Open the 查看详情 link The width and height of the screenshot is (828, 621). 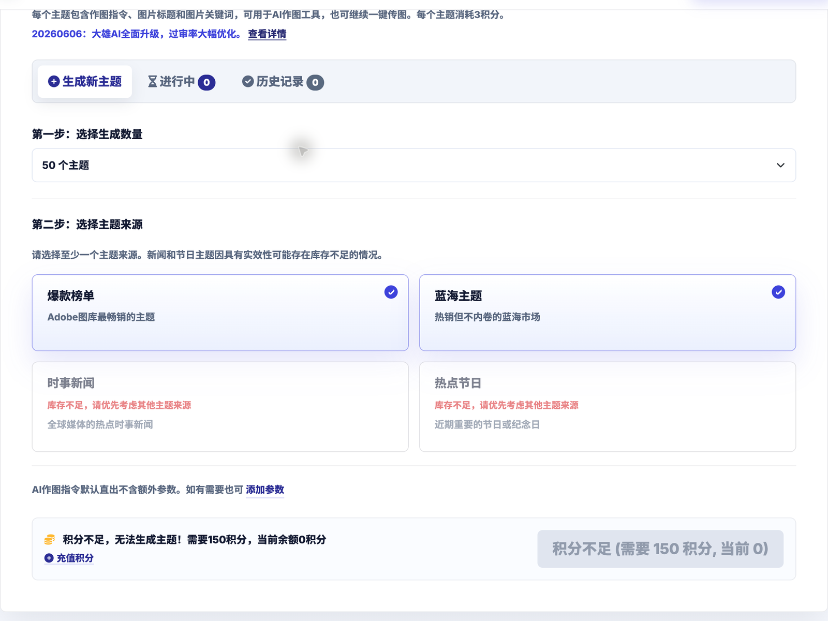coord(267,34)
